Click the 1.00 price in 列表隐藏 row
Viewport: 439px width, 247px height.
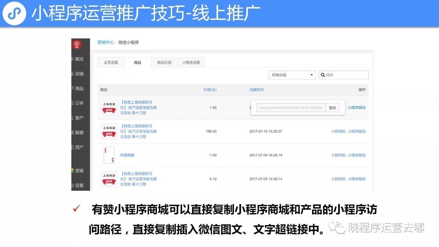coord(213,155)
